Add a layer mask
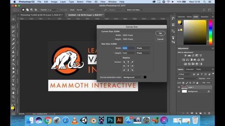The image size is (225, 126). (x=192, y=113)
